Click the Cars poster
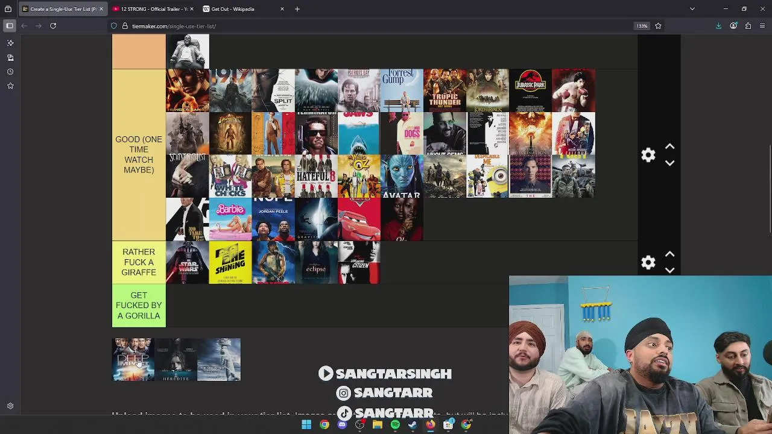The width and height of the screenshot is (772, 434). (359, 219)
